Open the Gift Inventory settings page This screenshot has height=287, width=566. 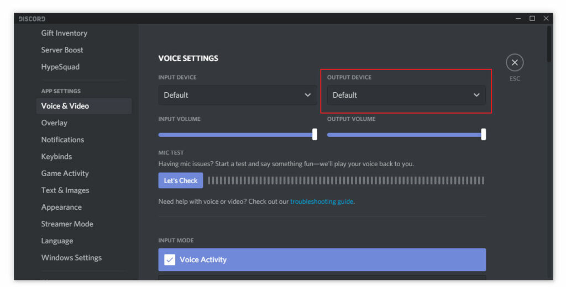(x=64, y=33)
